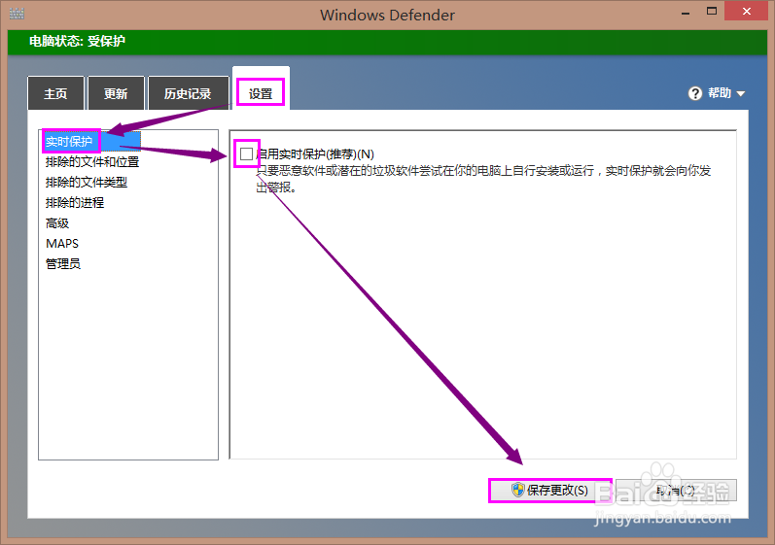Click 保存更改(S) button
The image size is (775, 545).
(550, 491)
